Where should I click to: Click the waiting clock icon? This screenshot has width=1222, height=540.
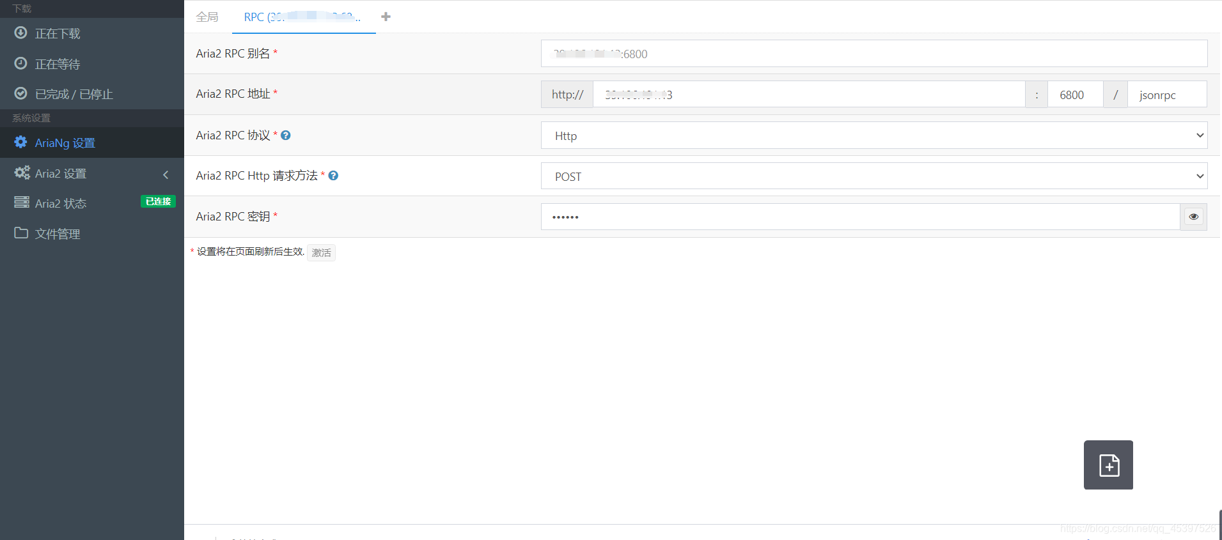(x=21, y=63)
